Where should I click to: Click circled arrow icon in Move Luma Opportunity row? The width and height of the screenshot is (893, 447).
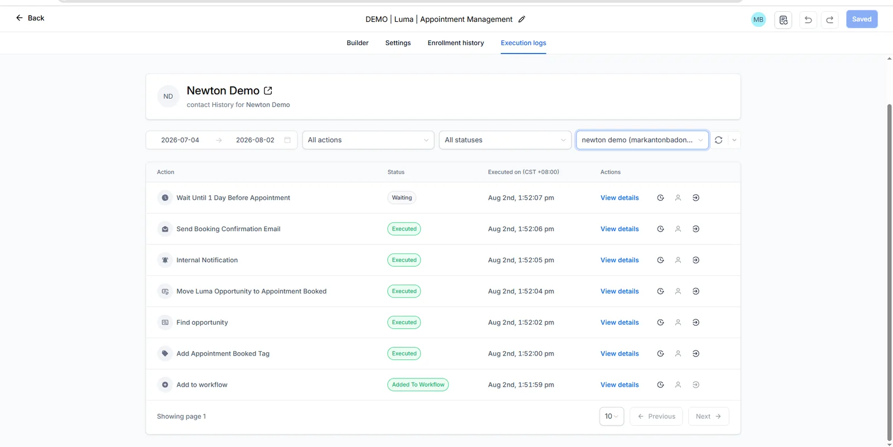[695, 292]
